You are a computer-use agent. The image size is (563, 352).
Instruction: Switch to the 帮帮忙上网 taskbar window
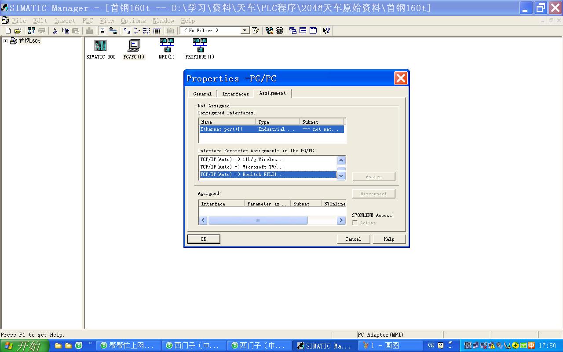[129, 346]
